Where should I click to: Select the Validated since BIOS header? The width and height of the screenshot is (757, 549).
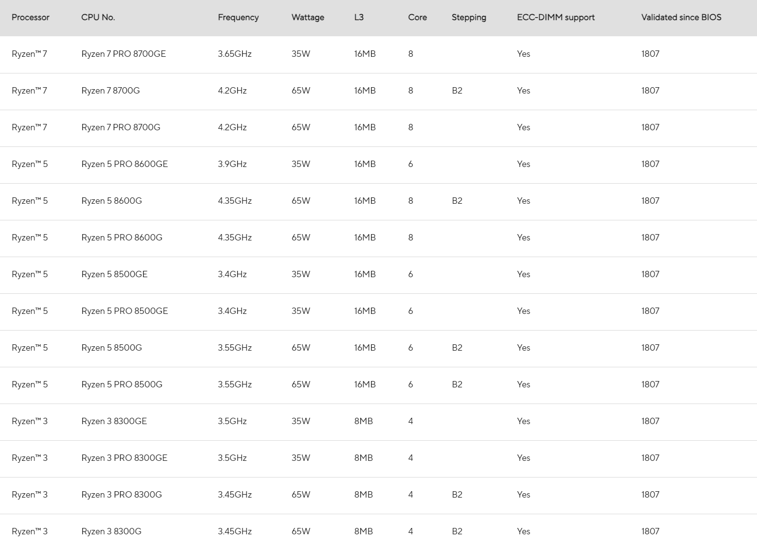pos(681,18)
